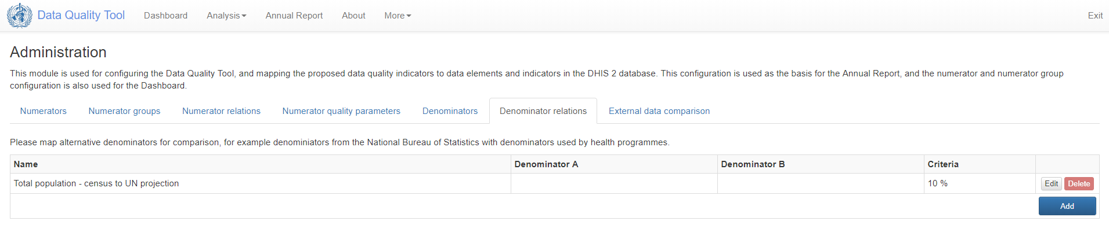Click the Exit link
Viewport: 1109px width, 243px height.
pos(1095,16)
